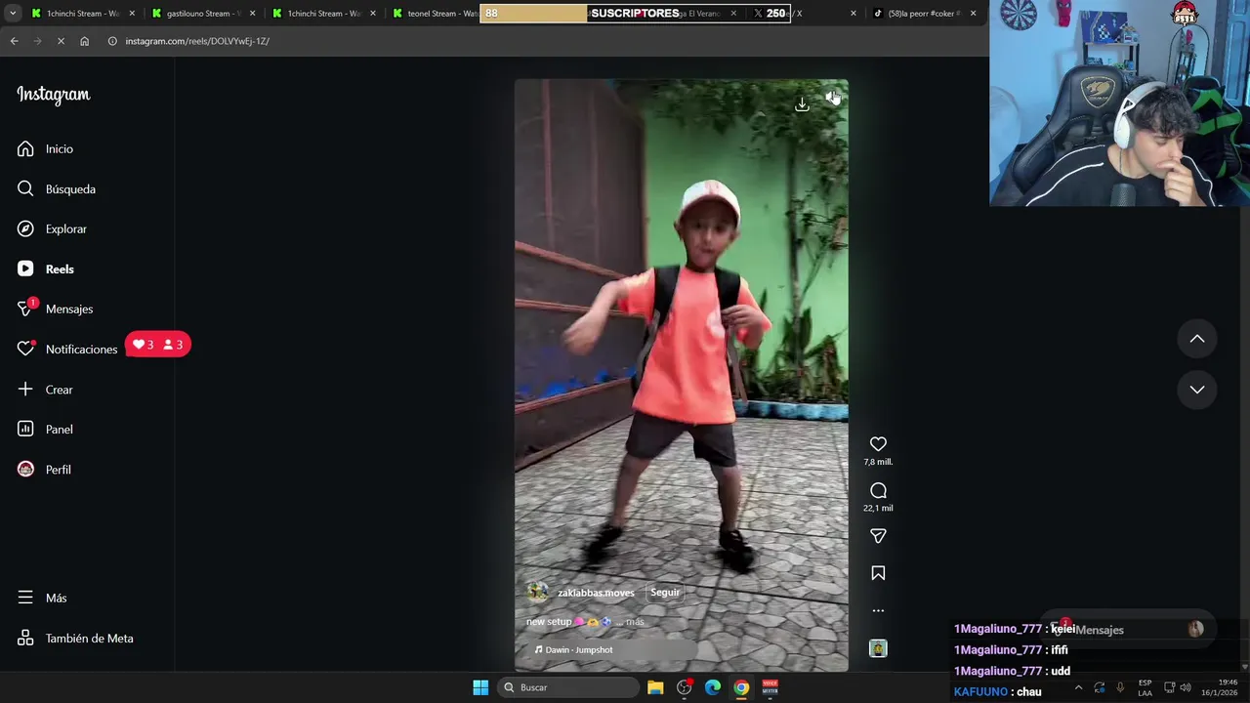1250x703 pixels.
Task: Open the Windows Start menu
Action: (480, 687)
